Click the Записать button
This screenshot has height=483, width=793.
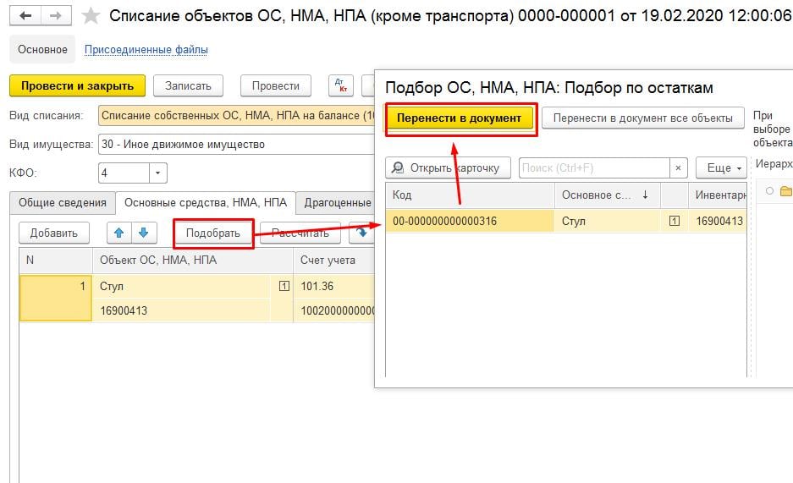coord(188,86)
